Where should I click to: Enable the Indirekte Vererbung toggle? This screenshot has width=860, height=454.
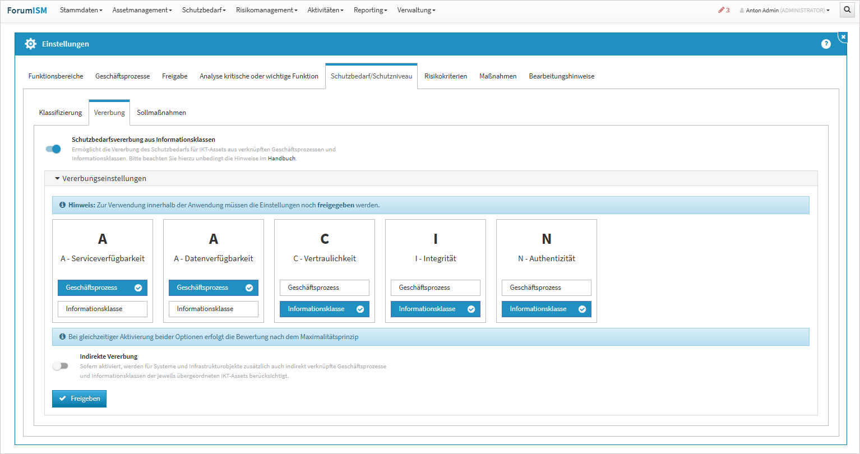[x=60, y=366]
